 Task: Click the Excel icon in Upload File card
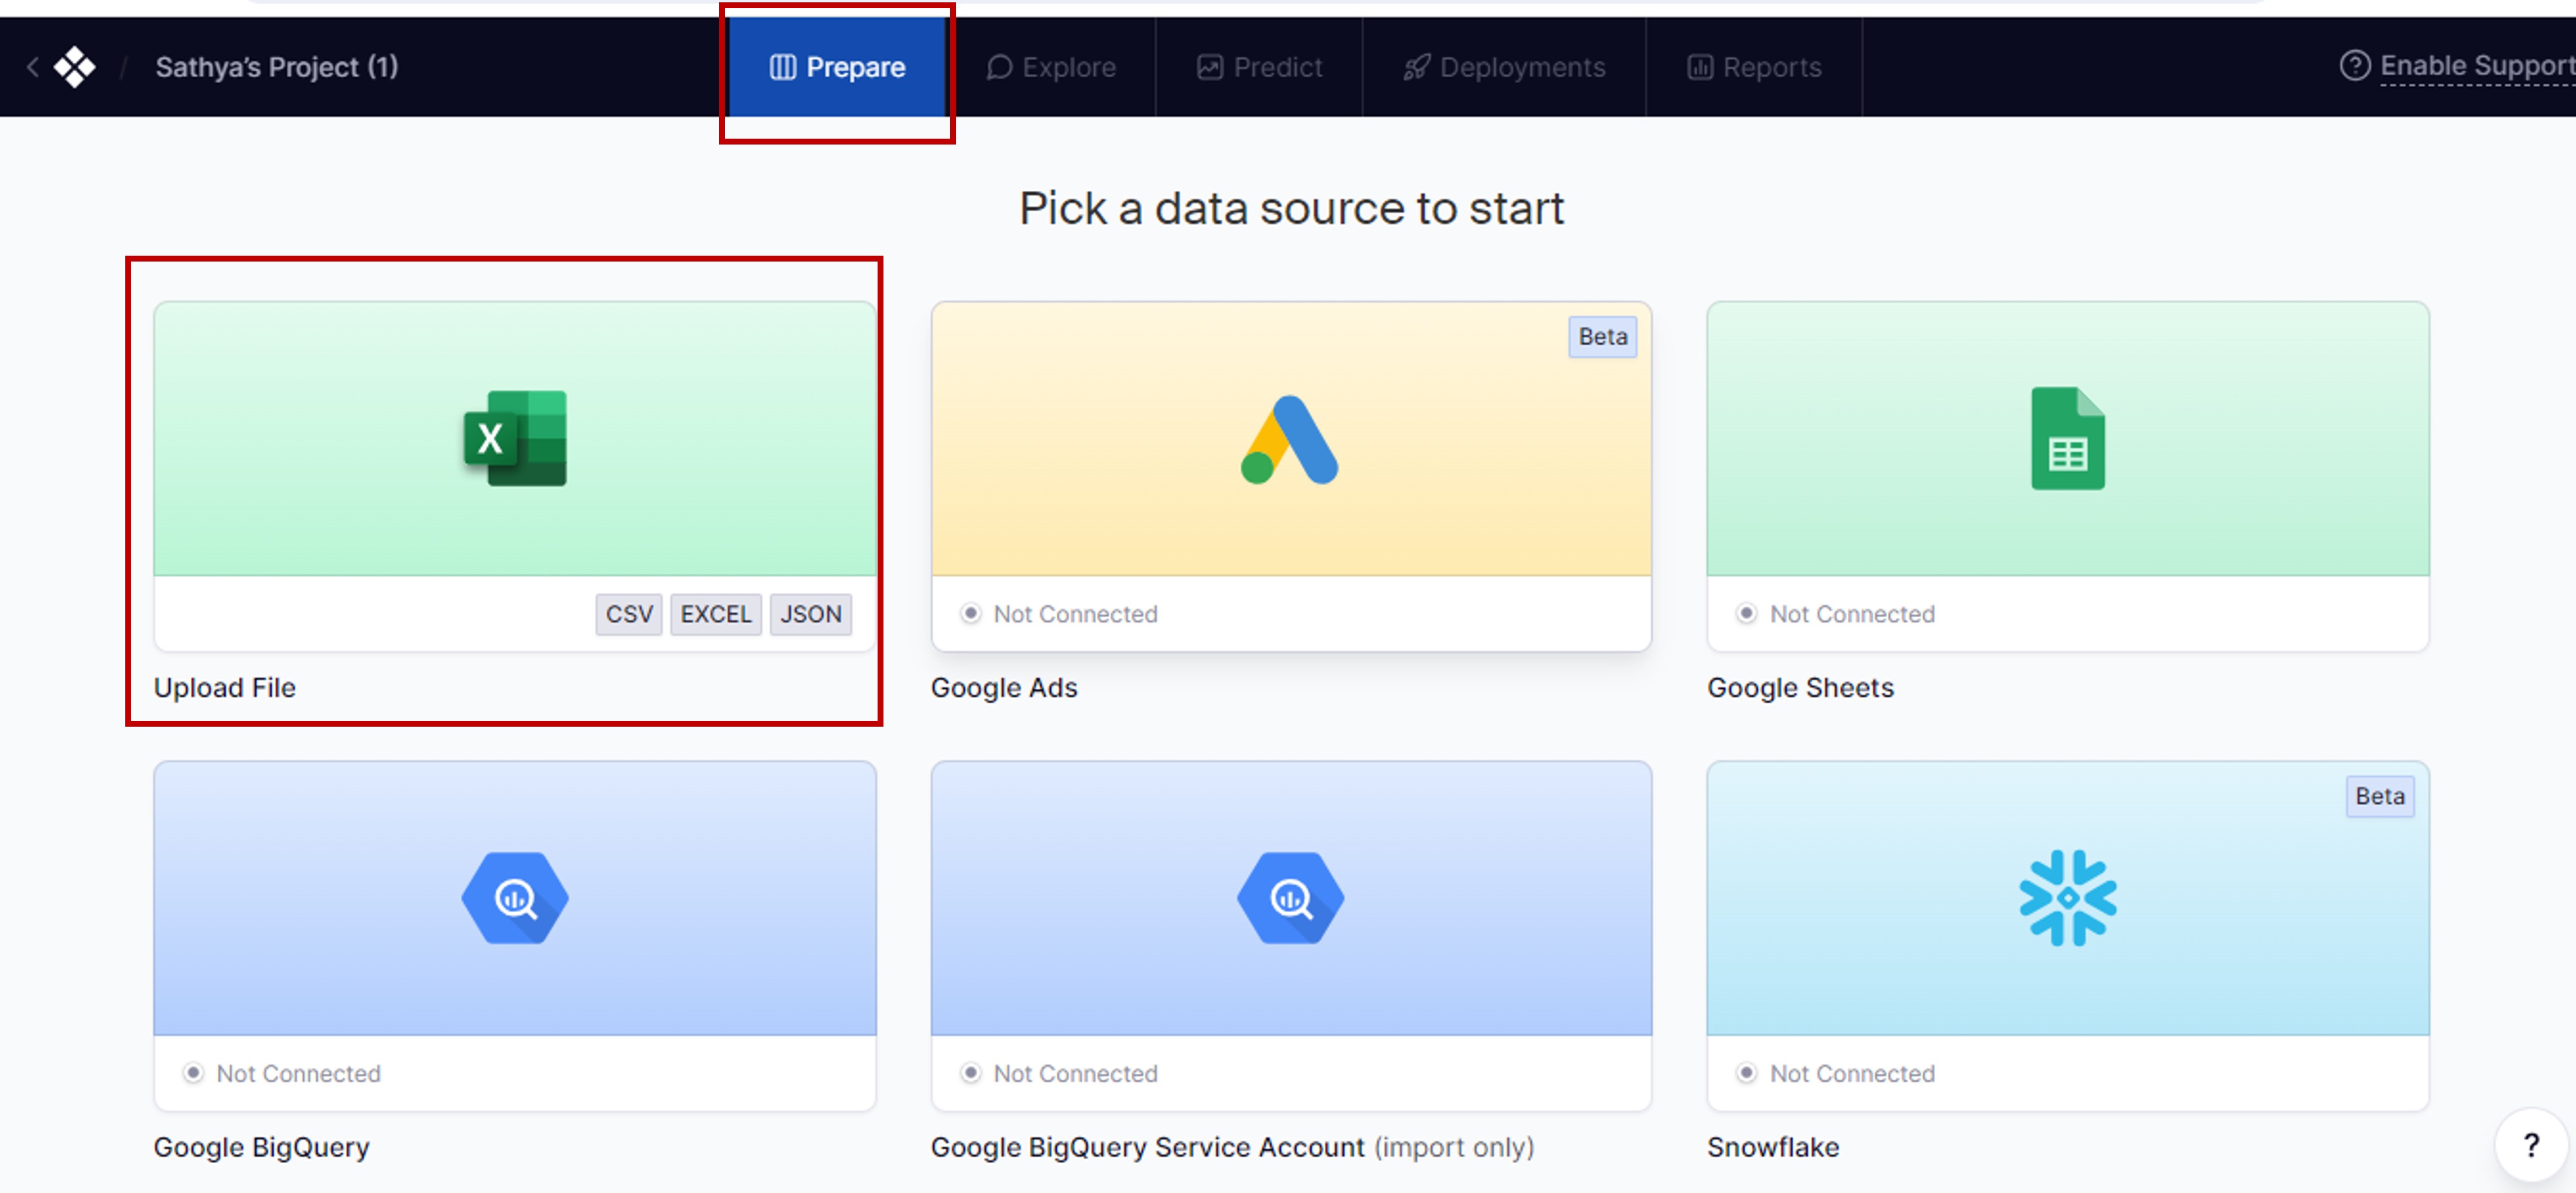point(515,439)
